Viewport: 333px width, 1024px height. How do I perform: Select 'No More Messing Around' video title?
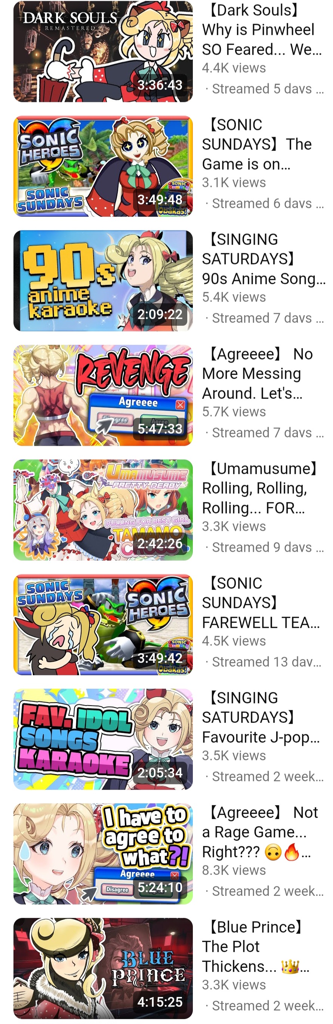click(x=258, y=374)
